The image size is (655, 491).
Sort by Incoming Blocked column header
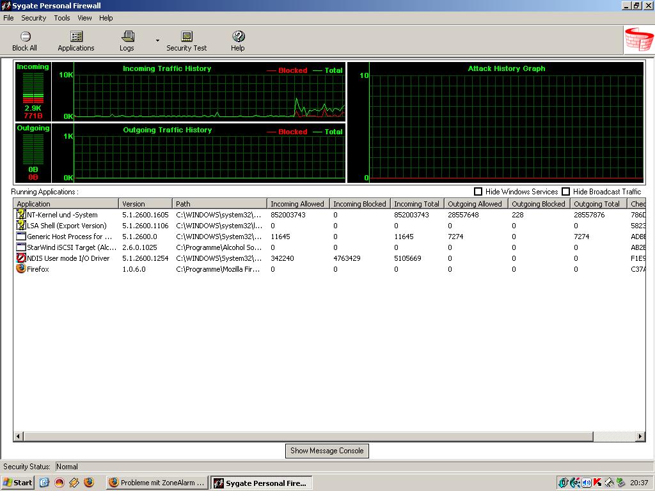360,204
